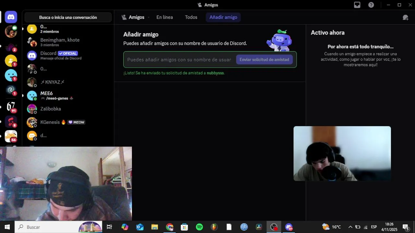Click the battery icon in system tray
Screen dimensions: 415x233
coord(358,227)
